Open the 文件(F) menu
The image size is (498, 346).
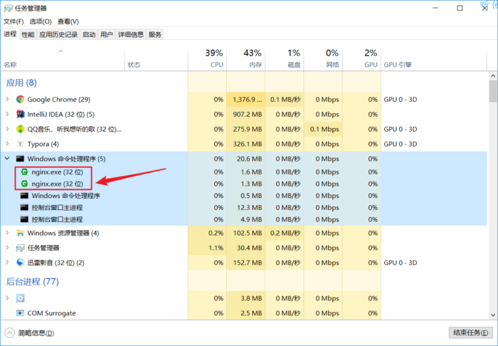click(14, 21)
